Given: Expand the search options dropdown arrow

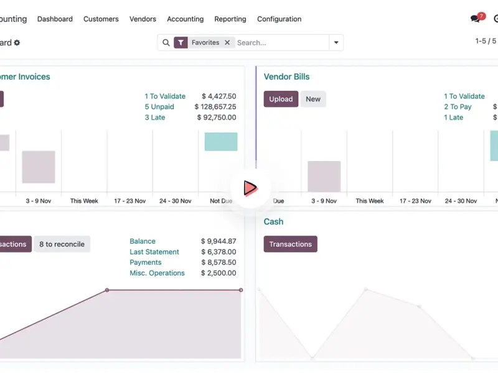Looking at the screenshot, I should click(x=336, y=43).
